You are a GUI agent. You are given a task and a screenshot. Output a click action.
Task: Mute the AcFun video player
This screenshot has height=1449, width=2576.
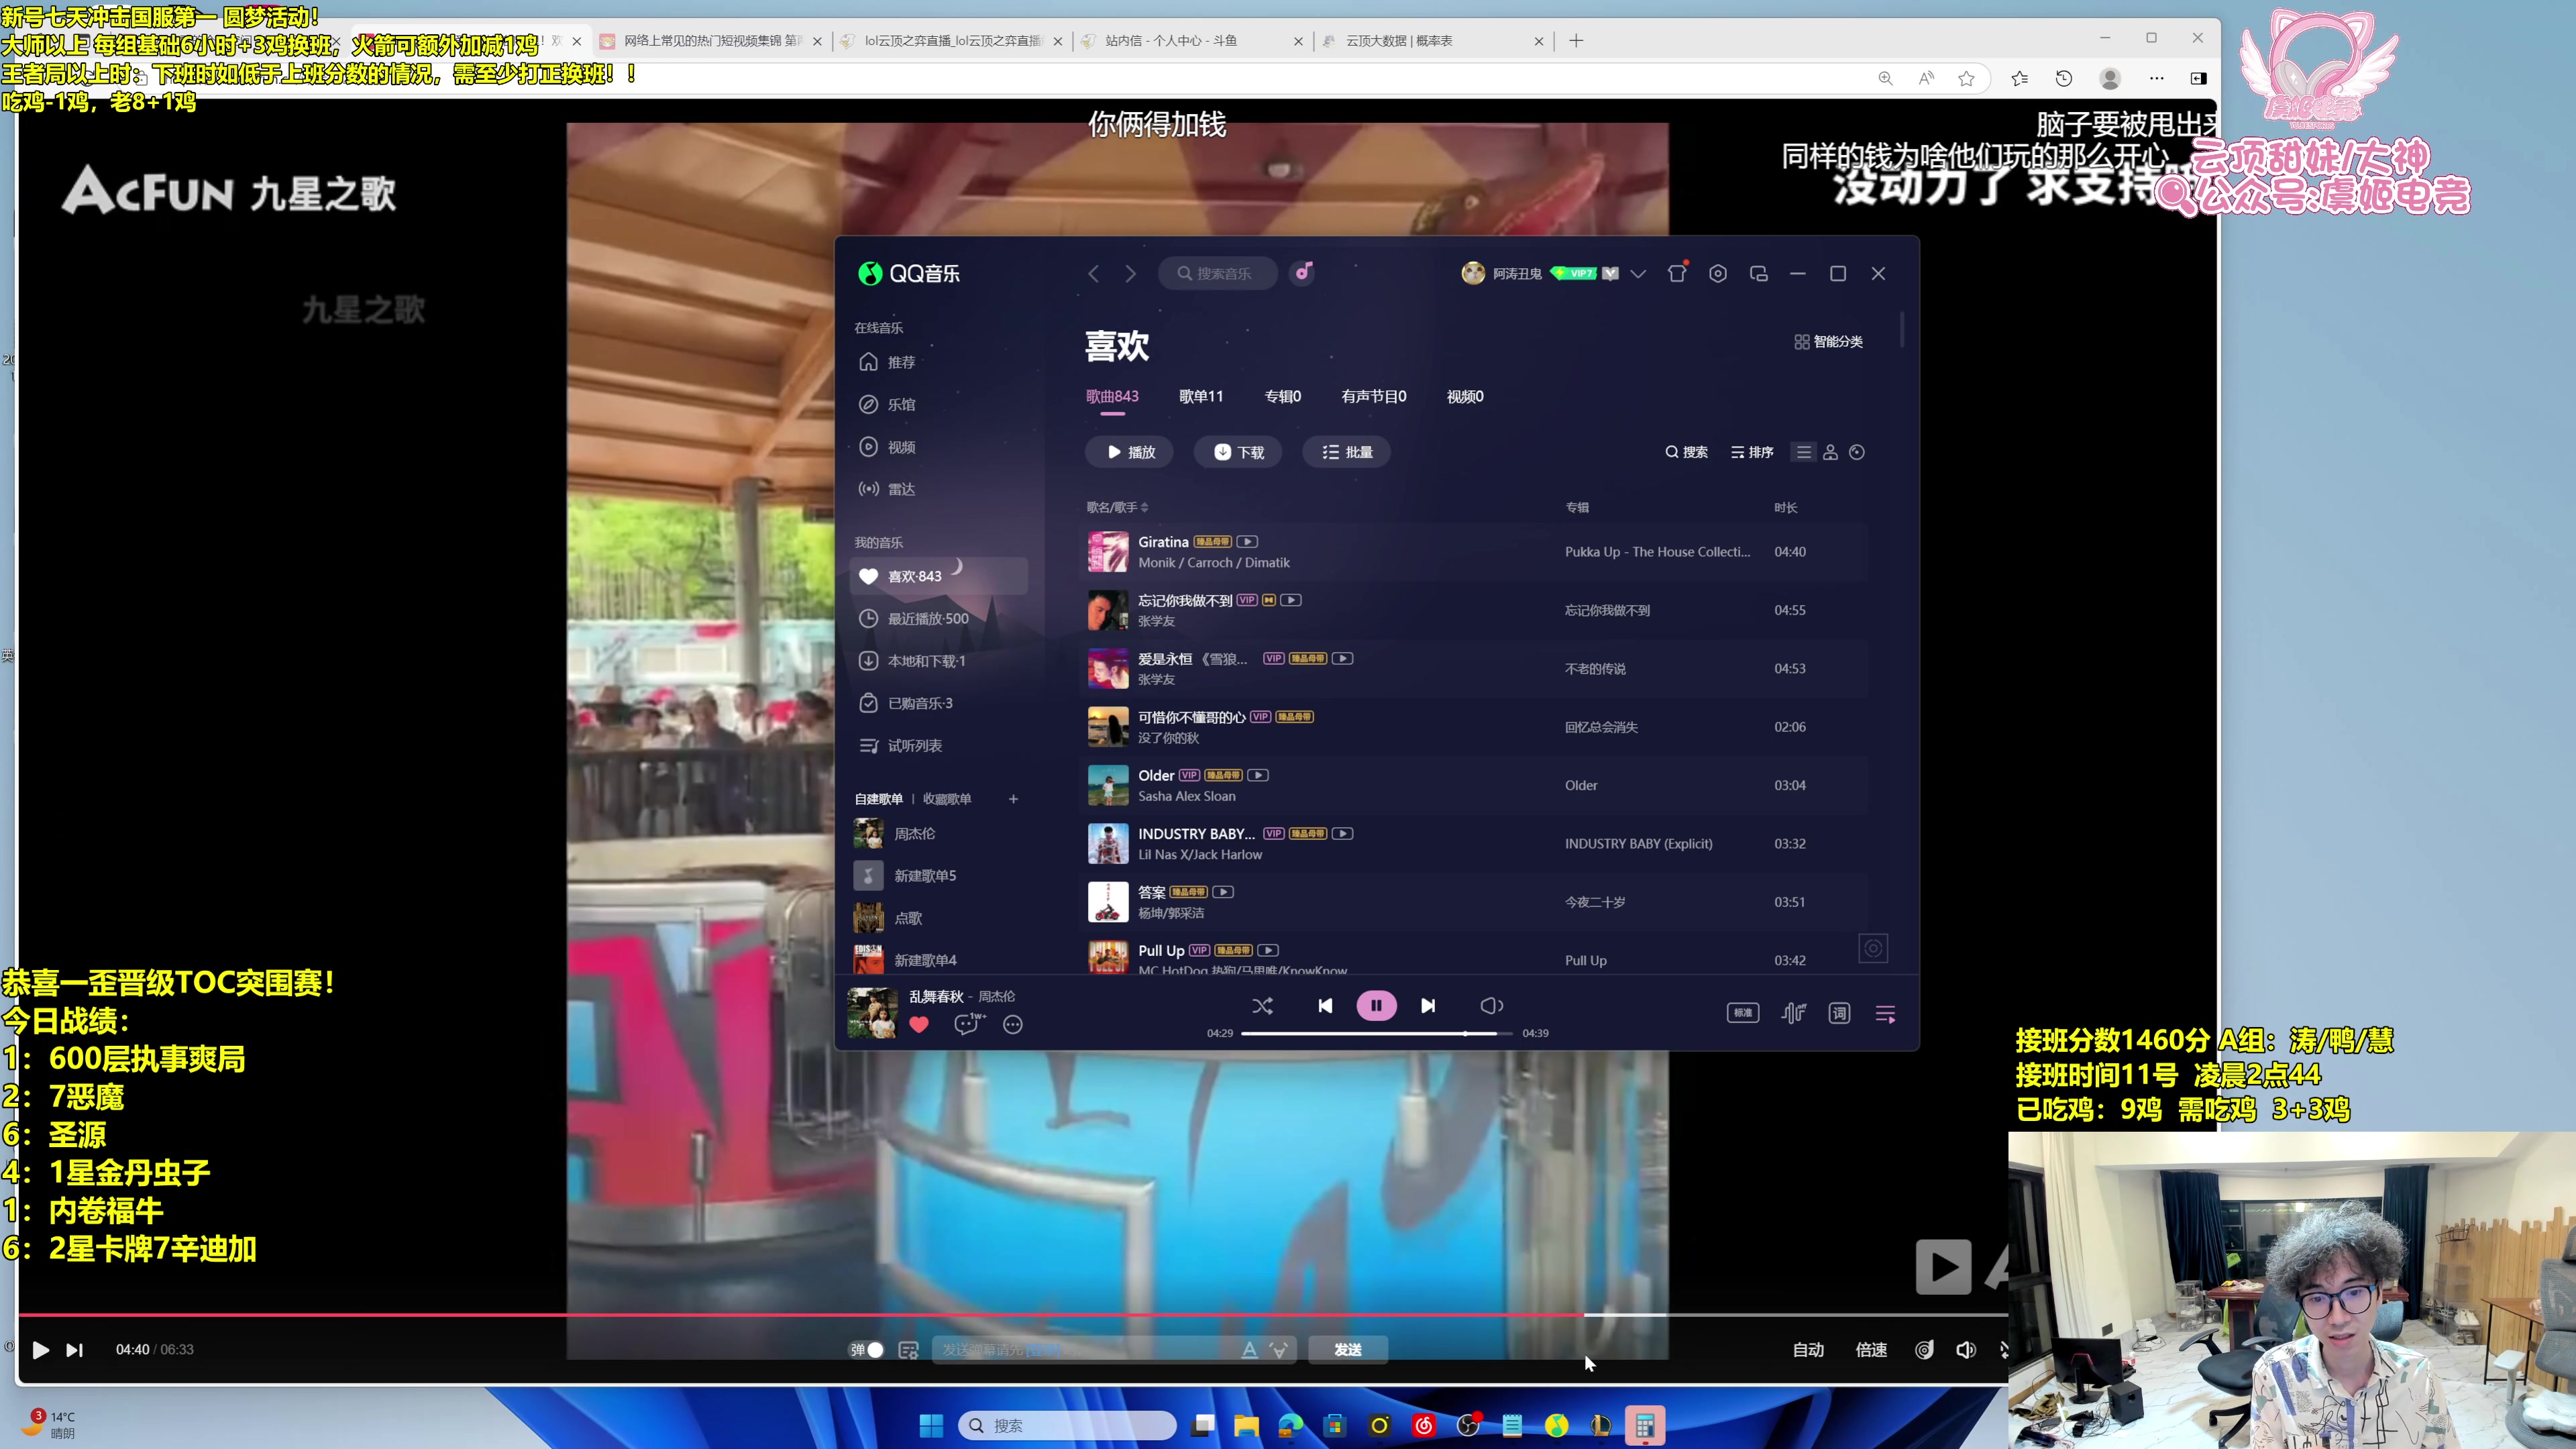(x=1966, y=1349)
